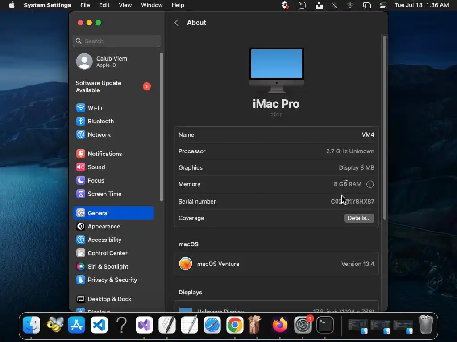Viewport: 457px width, 342px height.
Task: Open the Window menu
Action: (x=152, y=5)
